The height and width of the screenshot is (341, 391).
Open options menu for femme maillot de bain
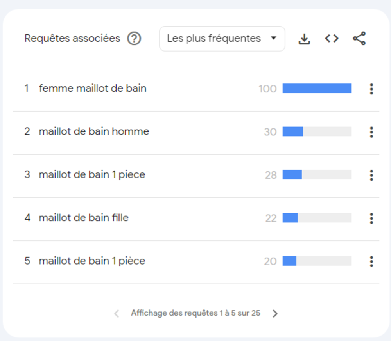click(x=371, y=89)
